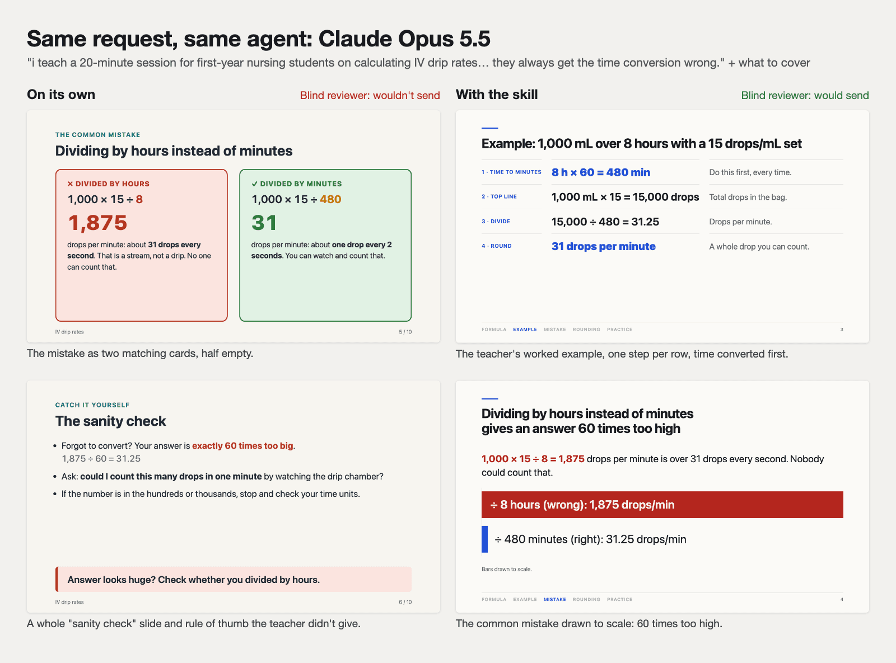
Task: Open the 'Dividing by hours instead of minutes' slide thumbnail
Action: point(234,227)
